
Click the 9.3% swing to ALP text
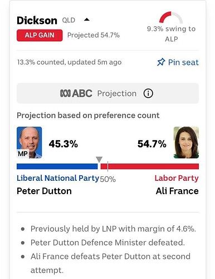(171, 34)
